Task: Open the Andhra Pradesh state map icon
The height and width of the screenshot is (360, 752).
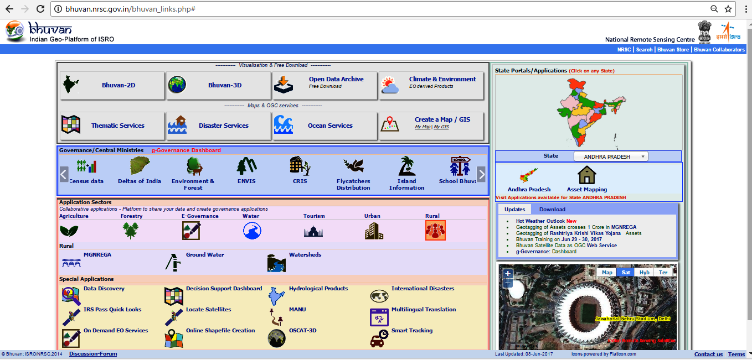Action: tap(529, 176)
